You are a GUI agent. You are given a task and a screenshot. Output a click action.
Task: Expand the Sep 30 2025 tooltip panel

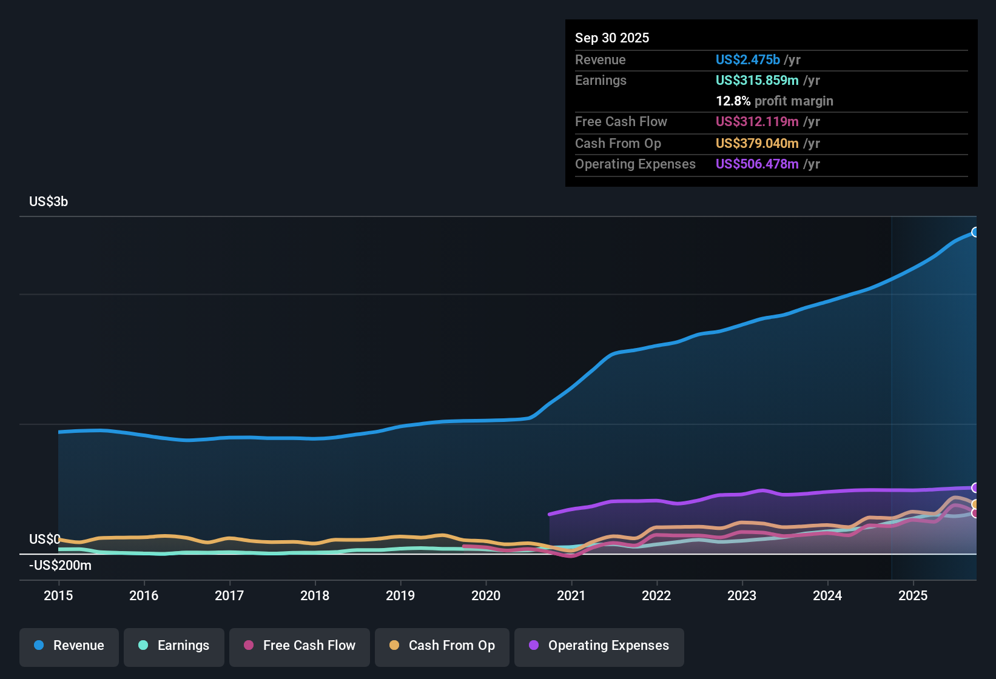click(771, 103)
